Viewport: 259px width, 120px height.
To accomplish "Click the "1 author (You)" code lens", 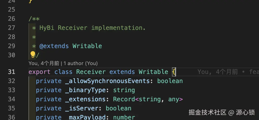I will pos(81,63).
